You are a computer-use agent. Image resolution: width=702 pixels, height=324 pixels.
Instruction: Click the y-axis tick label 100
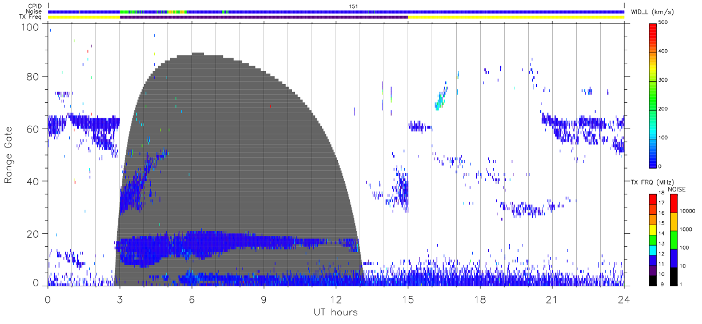tap(31, 27)
